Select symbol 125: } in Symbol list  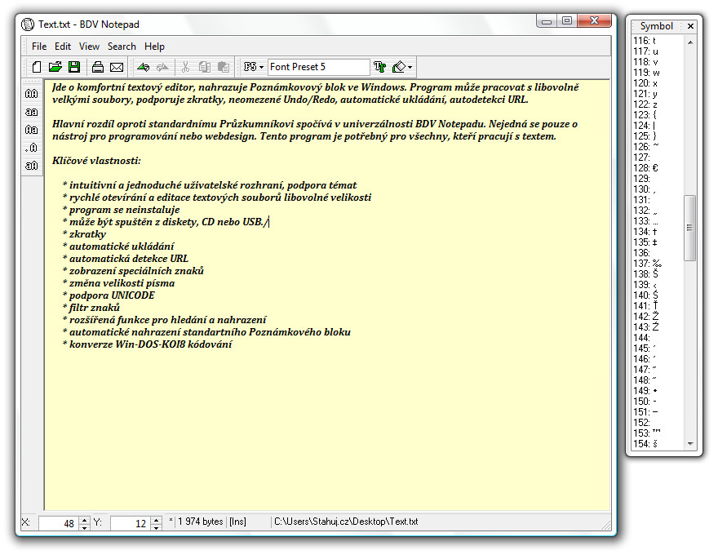pyautogui.click(x=645, y=136)
